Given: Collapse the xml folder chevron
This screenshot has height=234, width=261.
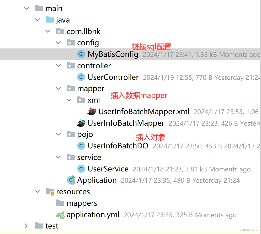Looking at the screenshot, I should 69,100.
